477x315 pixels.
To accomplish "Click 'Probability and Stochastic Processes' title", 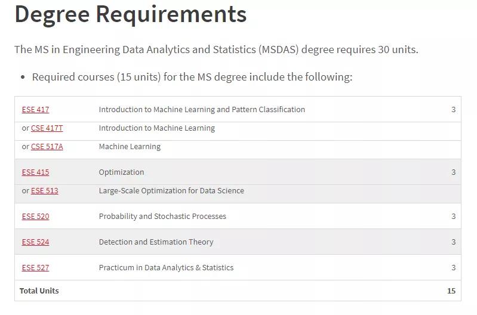I will point(162,217).
